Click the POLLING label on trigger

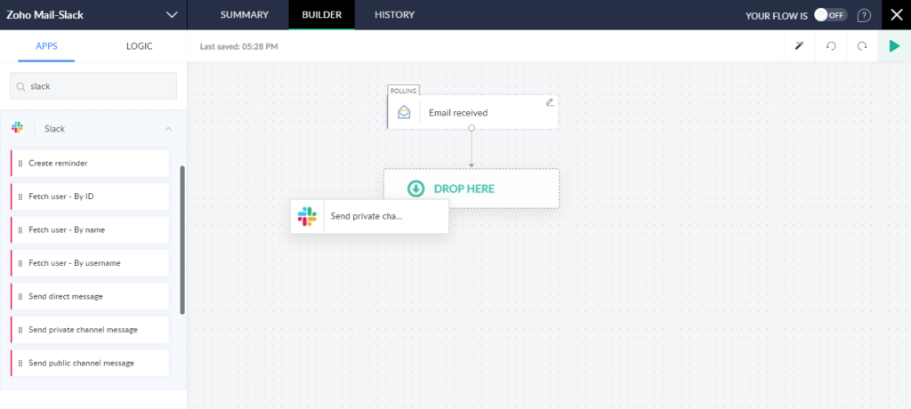coord(403,91)
